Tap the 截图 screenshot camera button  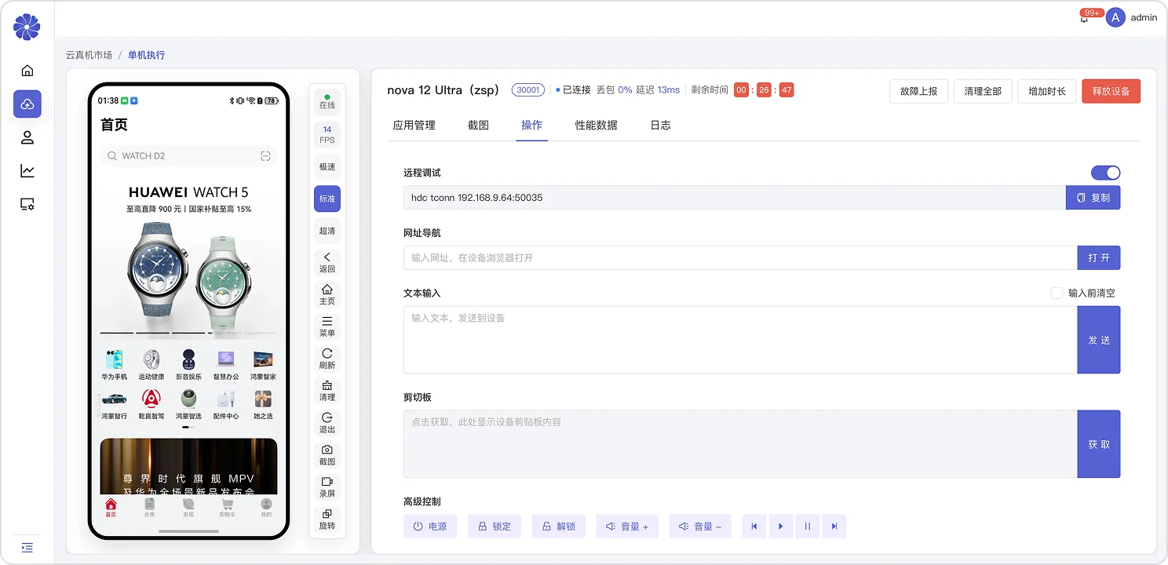pyautogui.click(x=327, y=455)
